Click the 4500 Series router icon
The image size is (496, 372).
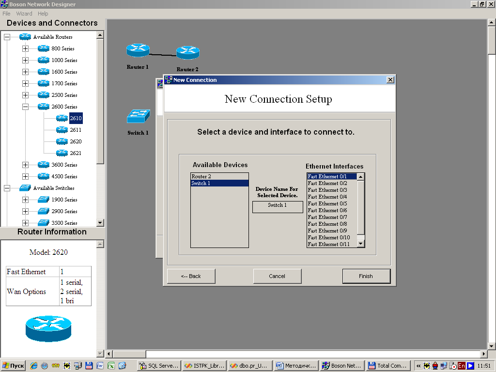[43, 176]
